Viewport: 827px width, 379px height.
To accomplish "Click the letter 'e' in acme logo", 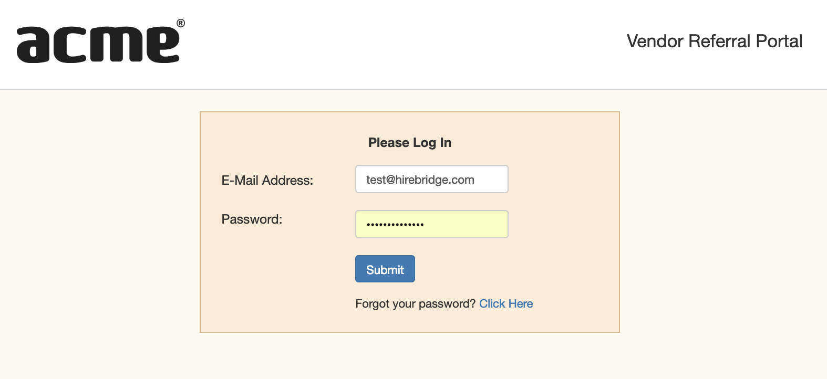I will click(162, 45).
